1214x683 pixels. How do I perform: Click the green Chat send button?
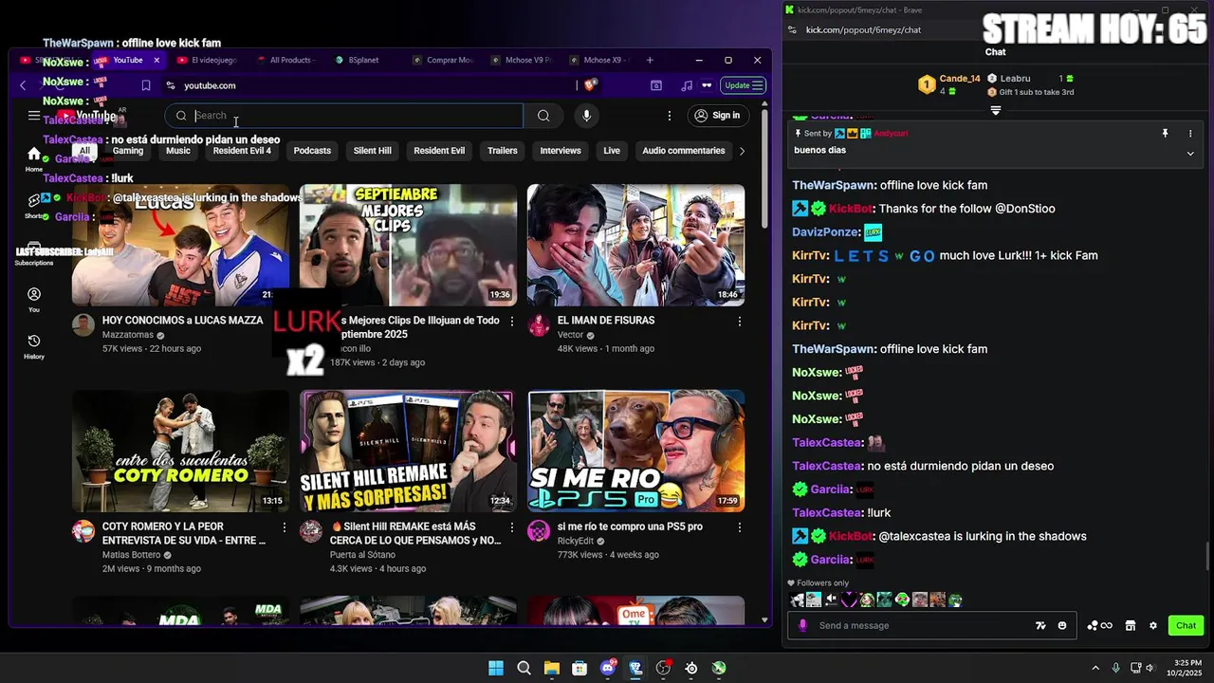1186,626
